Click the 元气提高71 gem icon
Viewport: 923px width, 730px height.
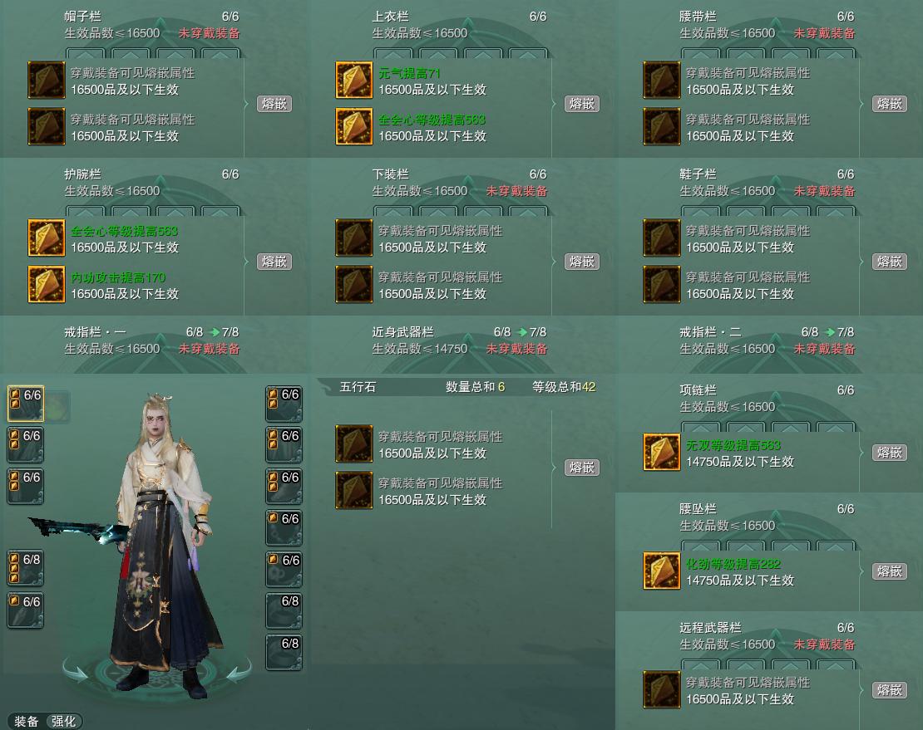tap(353, 80)
